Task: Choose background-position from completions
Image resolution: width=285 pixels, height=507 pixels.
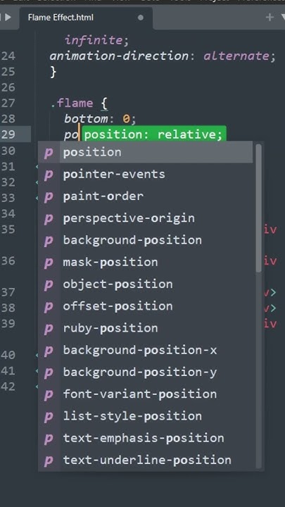Action: (146, 240)
